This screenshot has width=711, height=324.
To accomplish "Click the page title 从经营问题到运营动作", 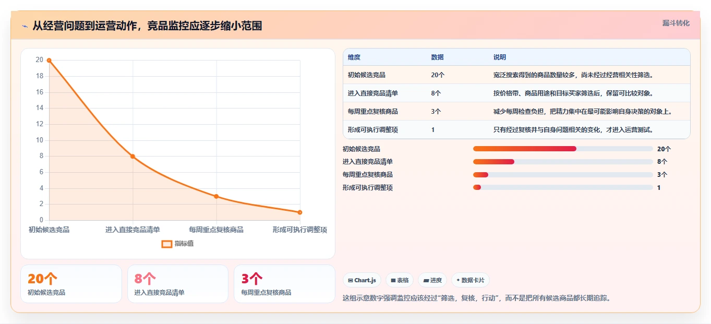I will pos(147,26).
